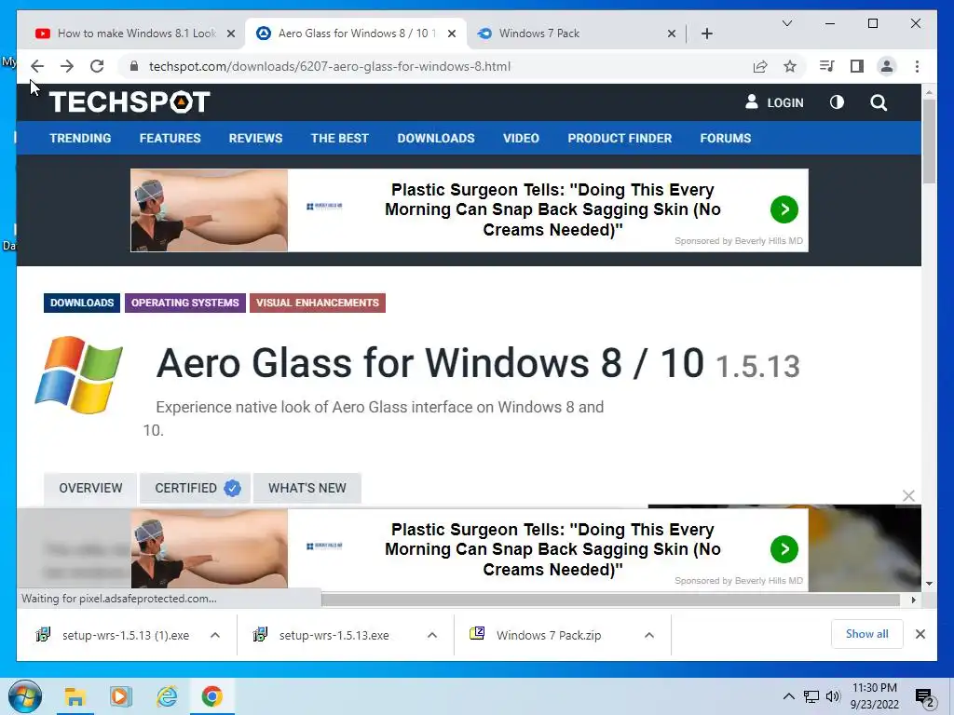Open the media player taskbar icon
Image resolution: width=954 pixels, height=715 pixels.
click(x=120, y=696)
